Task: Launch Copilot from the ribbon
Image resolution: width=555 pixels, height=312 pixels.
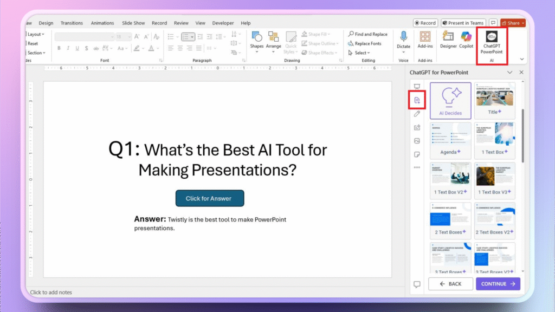Action: (x=466, y=39)
